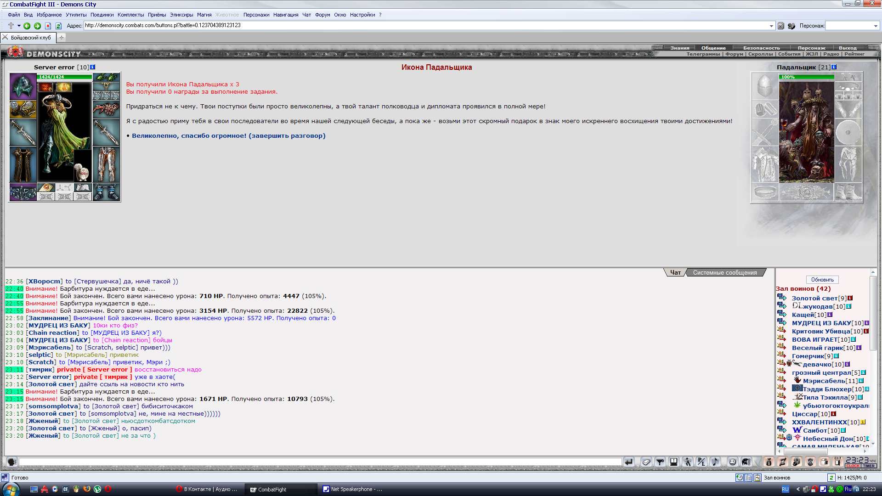This screenshot has height=496, width=882.
Task: Switch to CLOCK mode
Action: click(x=853, y=466)
